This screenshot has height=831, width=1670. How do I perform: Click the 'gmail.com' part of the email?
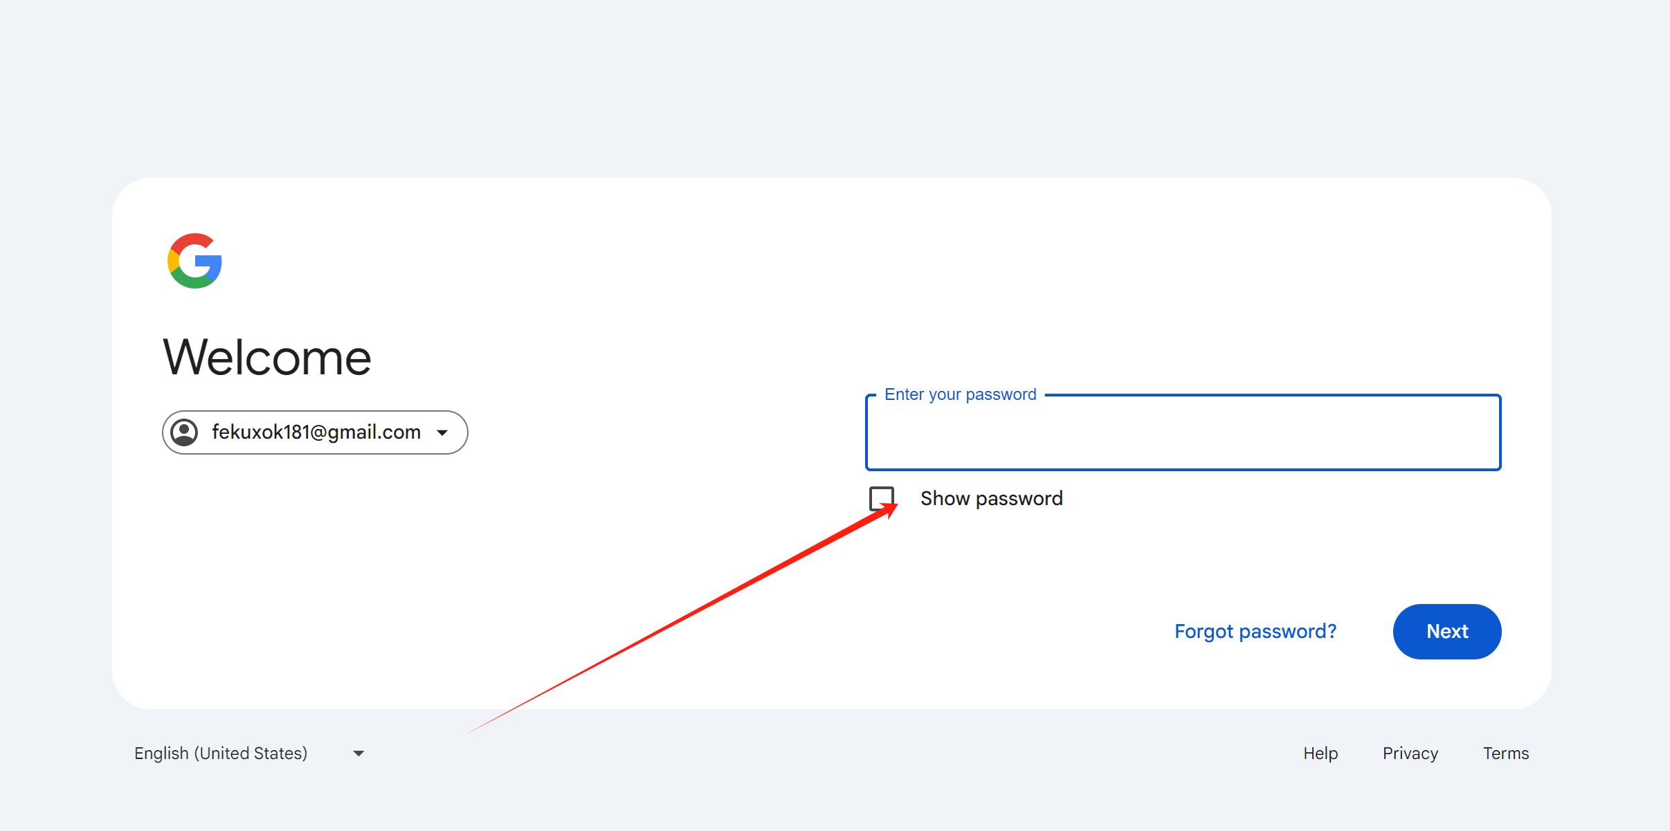[374, 432]
